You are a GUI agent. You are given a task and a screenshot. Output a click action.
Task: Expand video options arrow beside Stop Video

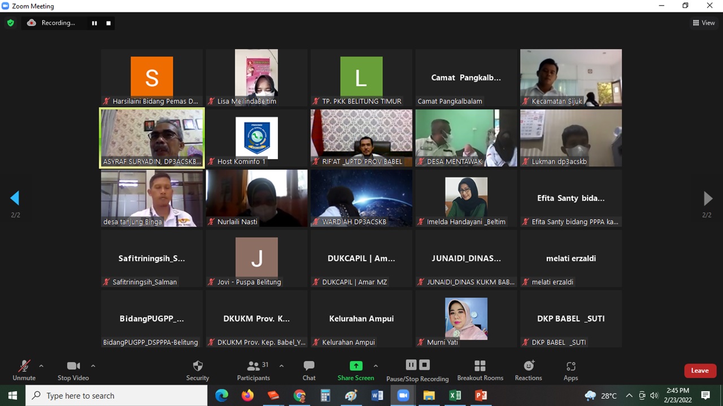[93, 366]
